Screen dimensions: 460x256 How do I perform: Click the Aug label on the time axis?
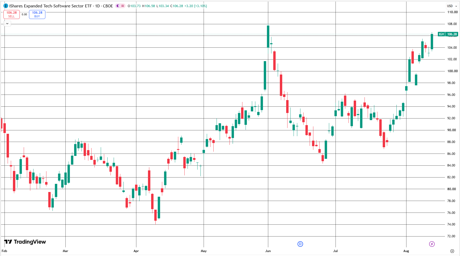click(406, 251)
